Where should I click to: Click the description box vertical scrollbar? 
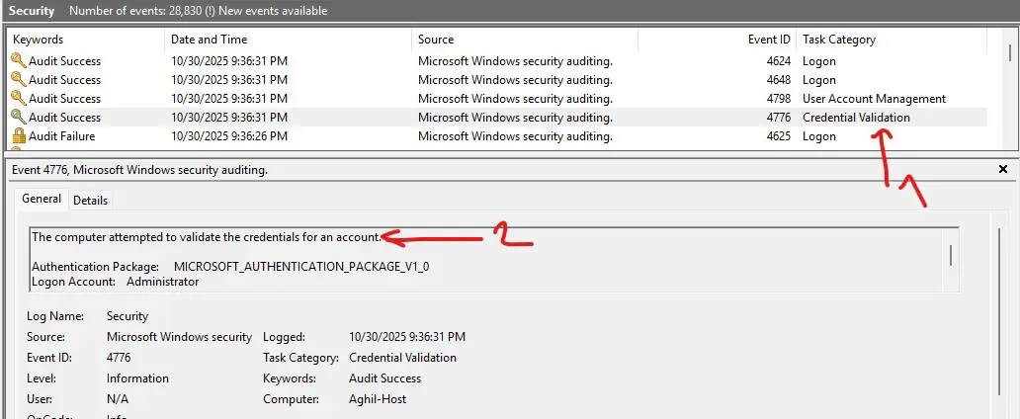(x=951, y=256)
